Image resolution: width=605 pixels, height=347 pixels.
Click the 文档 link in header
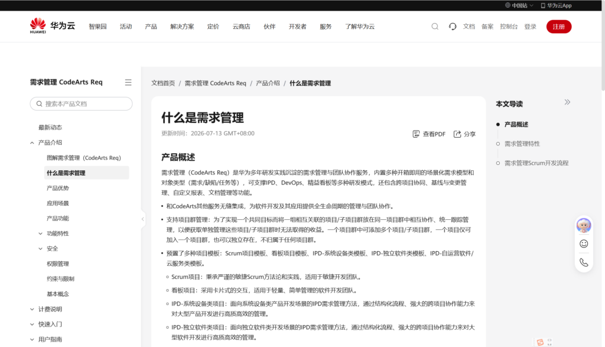469,26
